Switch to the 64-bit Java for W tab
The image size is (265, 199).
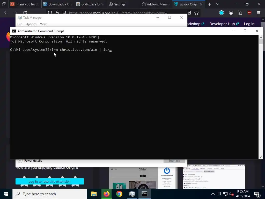tap(90, 4)
